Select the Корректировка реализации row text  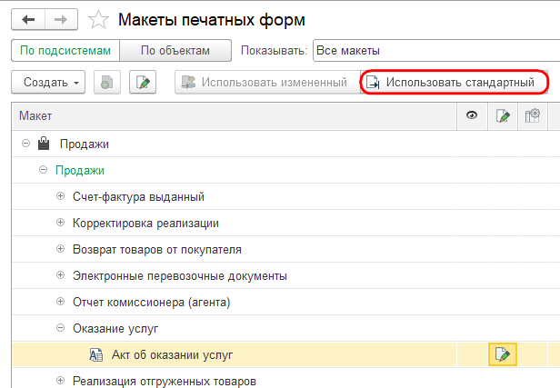pyautogui.click(x=145, y=224)
